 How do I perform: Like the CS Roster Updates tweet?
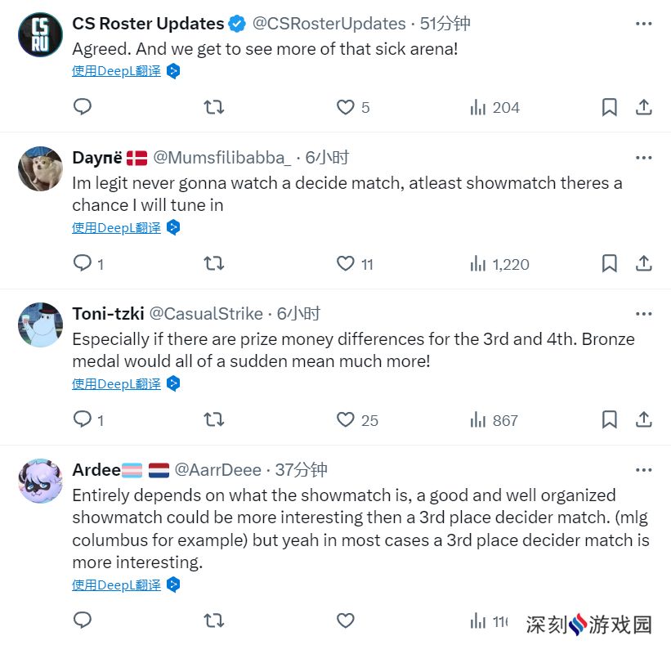click(x=346, y=107)
